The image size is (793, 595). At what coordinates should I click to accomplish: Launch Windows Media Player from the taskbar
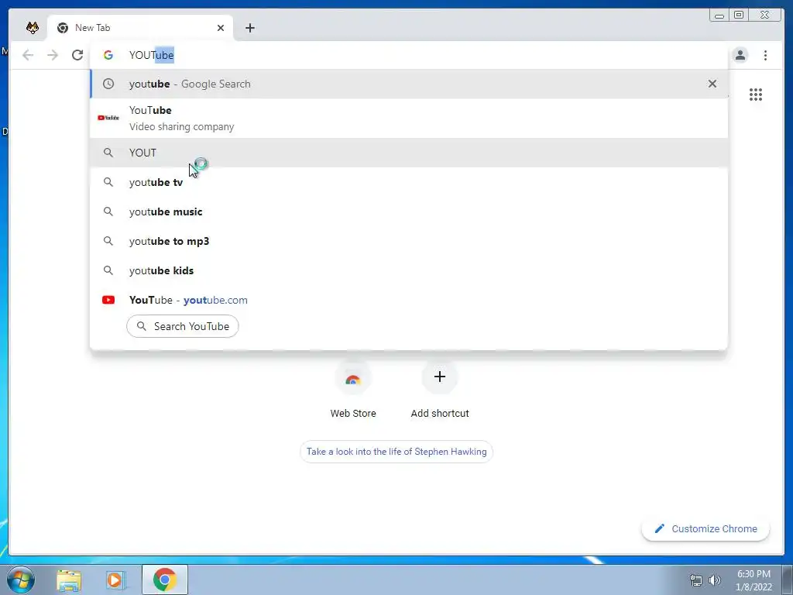(115, 580)
